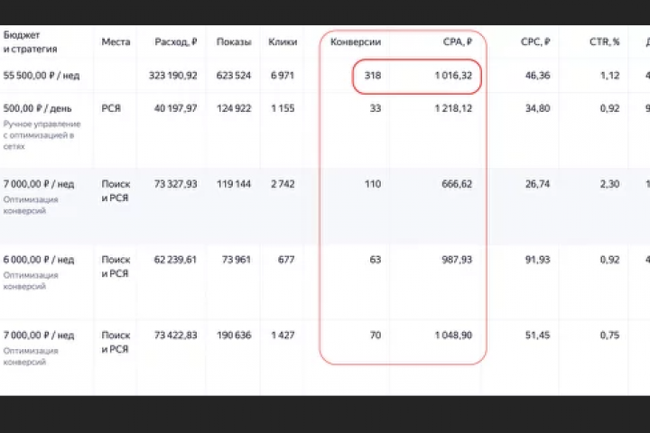
Task: Click the 'Места' column header
Action: [116, 41]
